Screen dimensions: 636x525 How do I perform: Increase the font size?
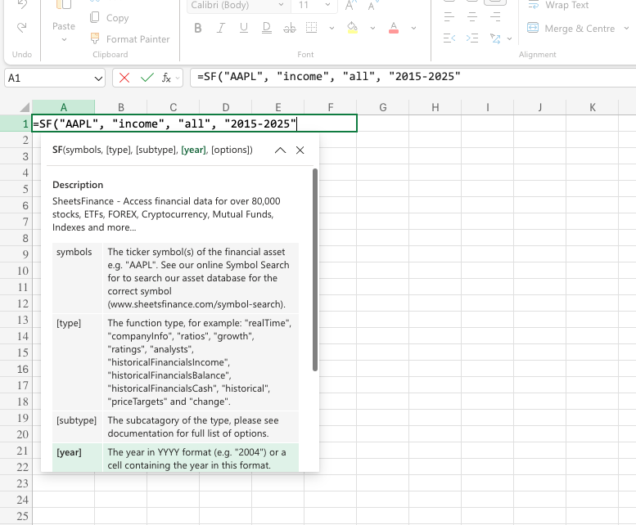[x=350, y=5]
